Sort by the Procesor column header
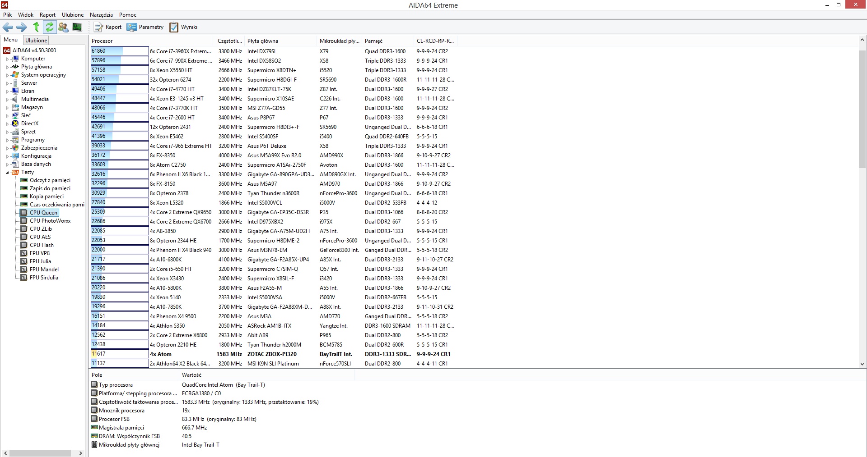867x457 pixels. click(x=152, y=41)
